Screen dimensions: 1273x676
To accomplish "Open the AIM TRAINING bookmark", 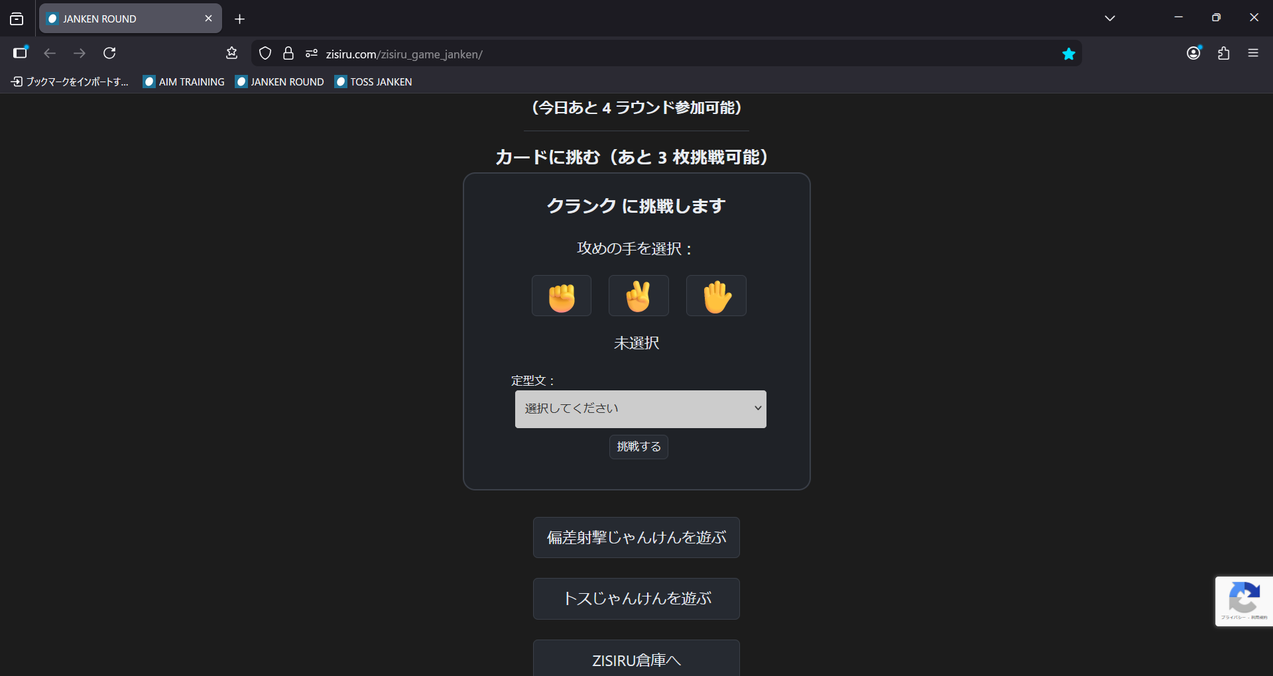I will 184,82.
